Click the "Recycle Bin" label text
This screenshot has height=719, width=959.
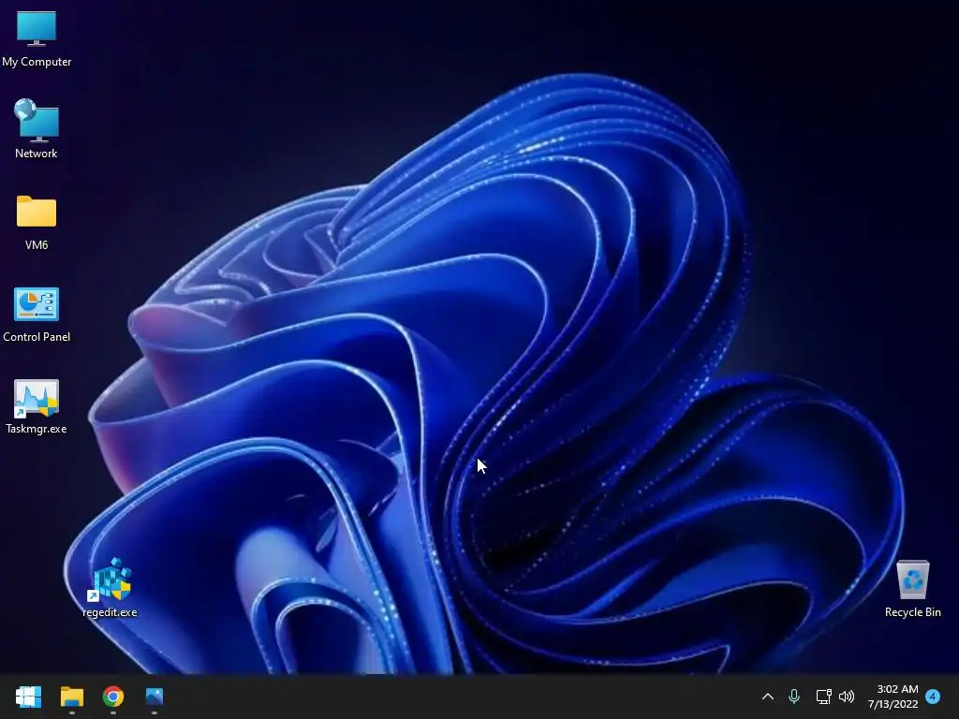[x=912, y=612]
